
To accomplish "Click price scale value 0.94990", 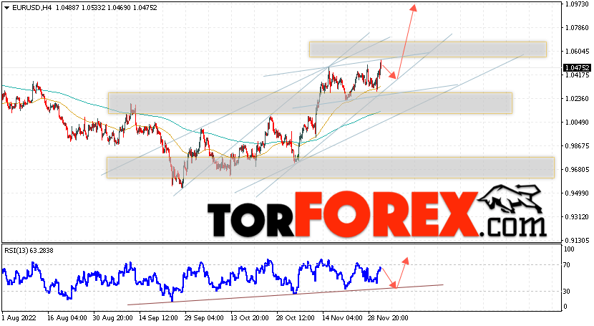I will (577, 193).
